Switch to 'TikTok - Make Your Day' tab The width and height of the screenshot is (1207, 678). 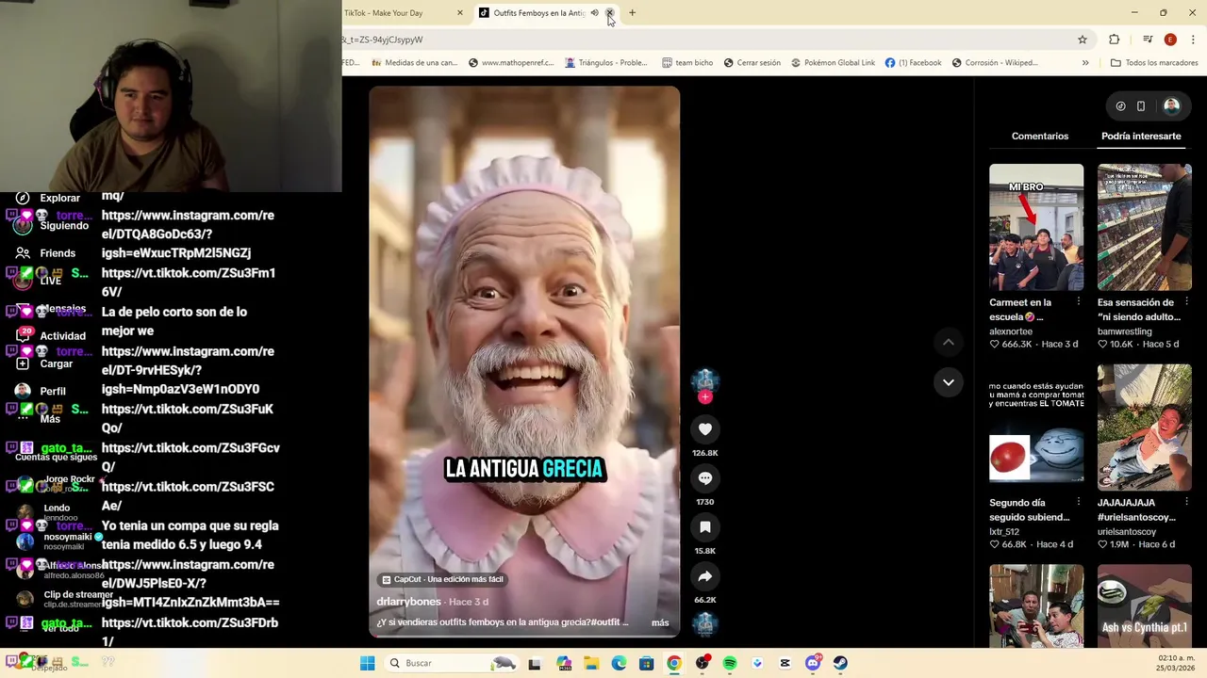(x=384, y=13)
